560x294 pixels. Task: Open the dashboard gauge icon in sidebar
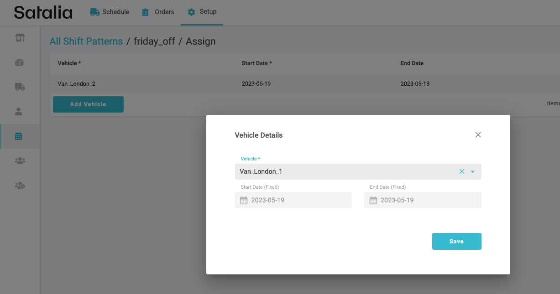point(20,62)
